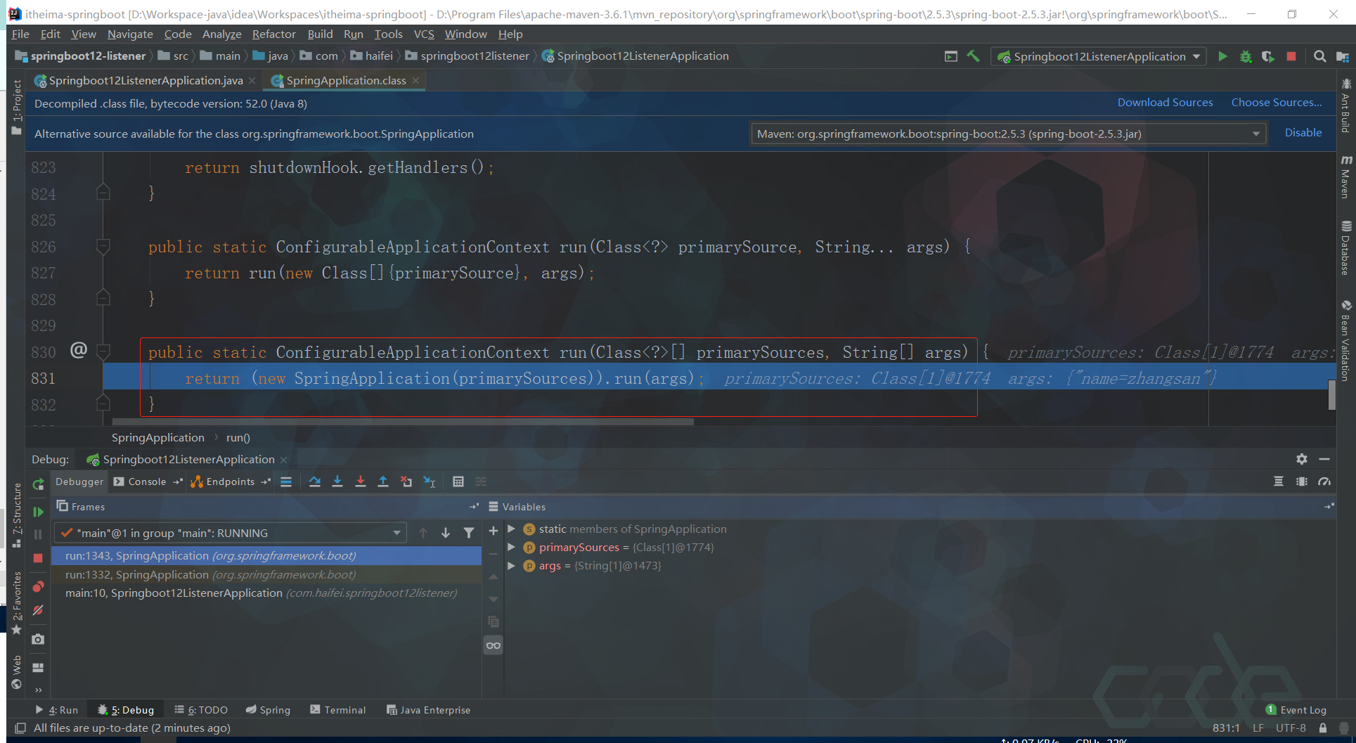Move to next frame with down arrow
The image size is (1356, 743).
446,533
